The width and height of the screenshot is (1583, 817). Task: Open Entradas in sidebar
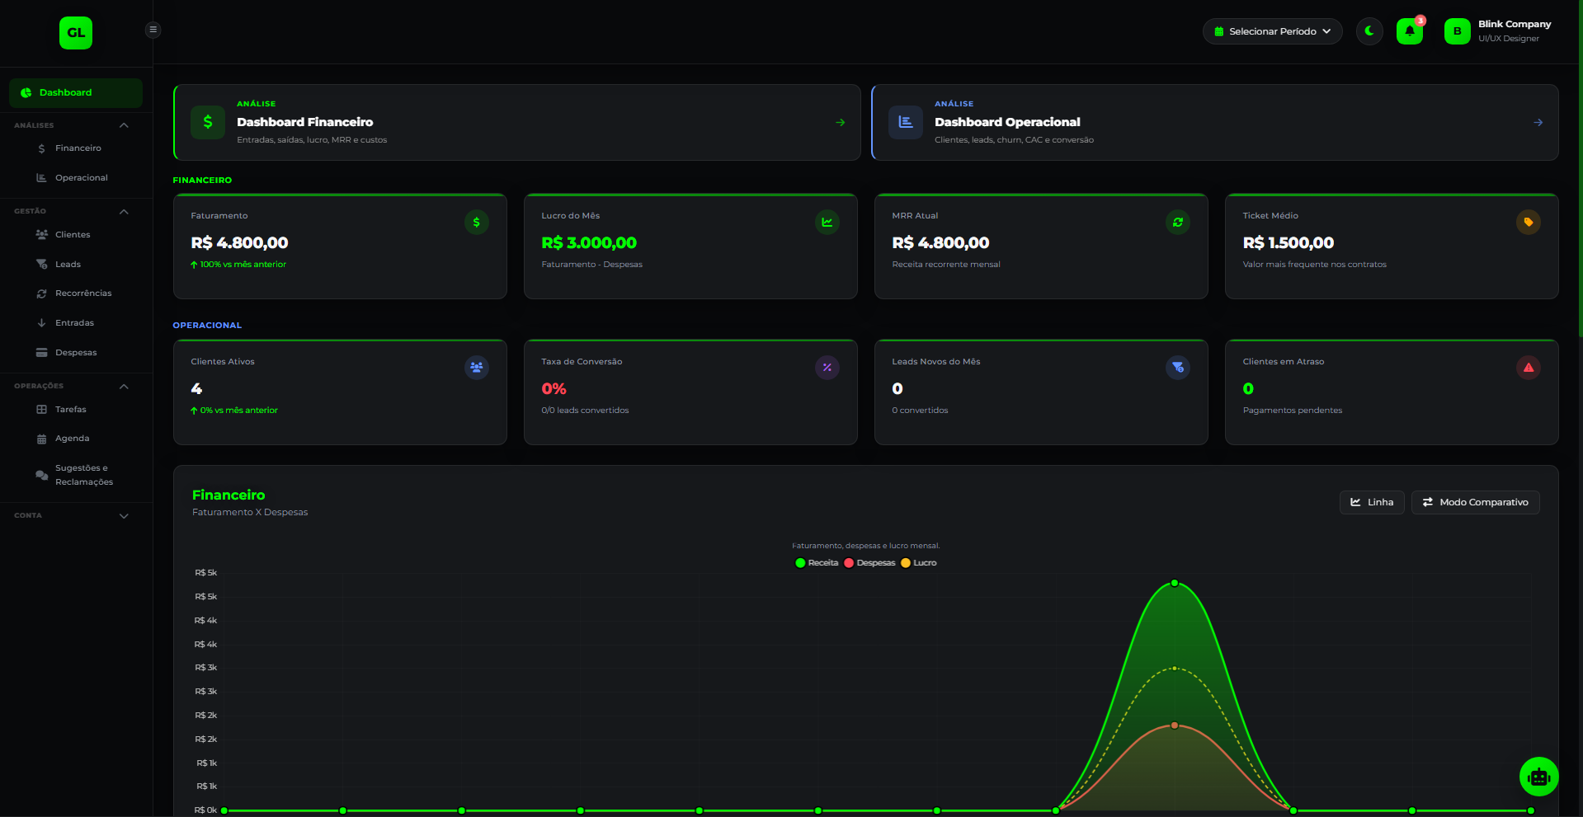[x=76, y=323]
